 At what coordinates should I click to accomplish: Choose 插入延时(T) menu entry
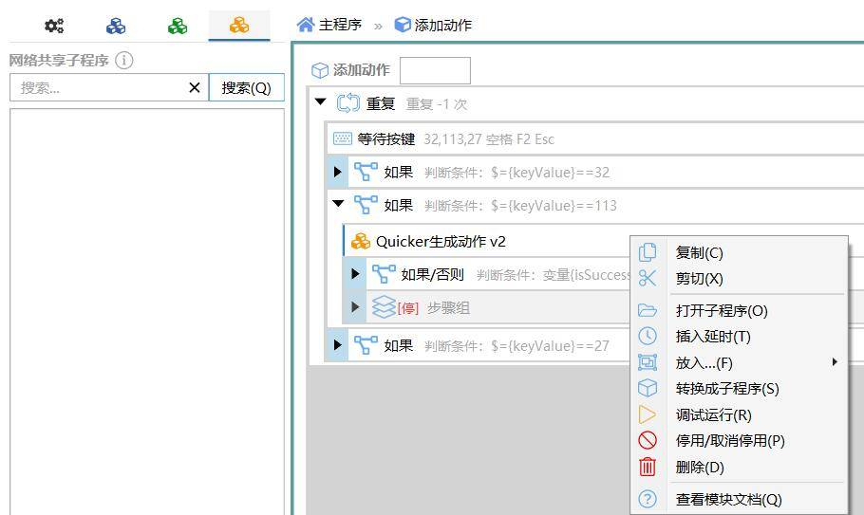point(739,336)
